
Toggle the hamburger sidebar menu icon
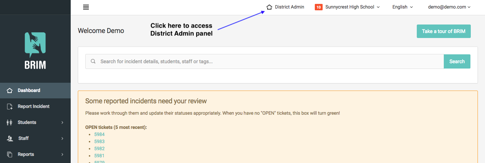(x=86, y=7)
